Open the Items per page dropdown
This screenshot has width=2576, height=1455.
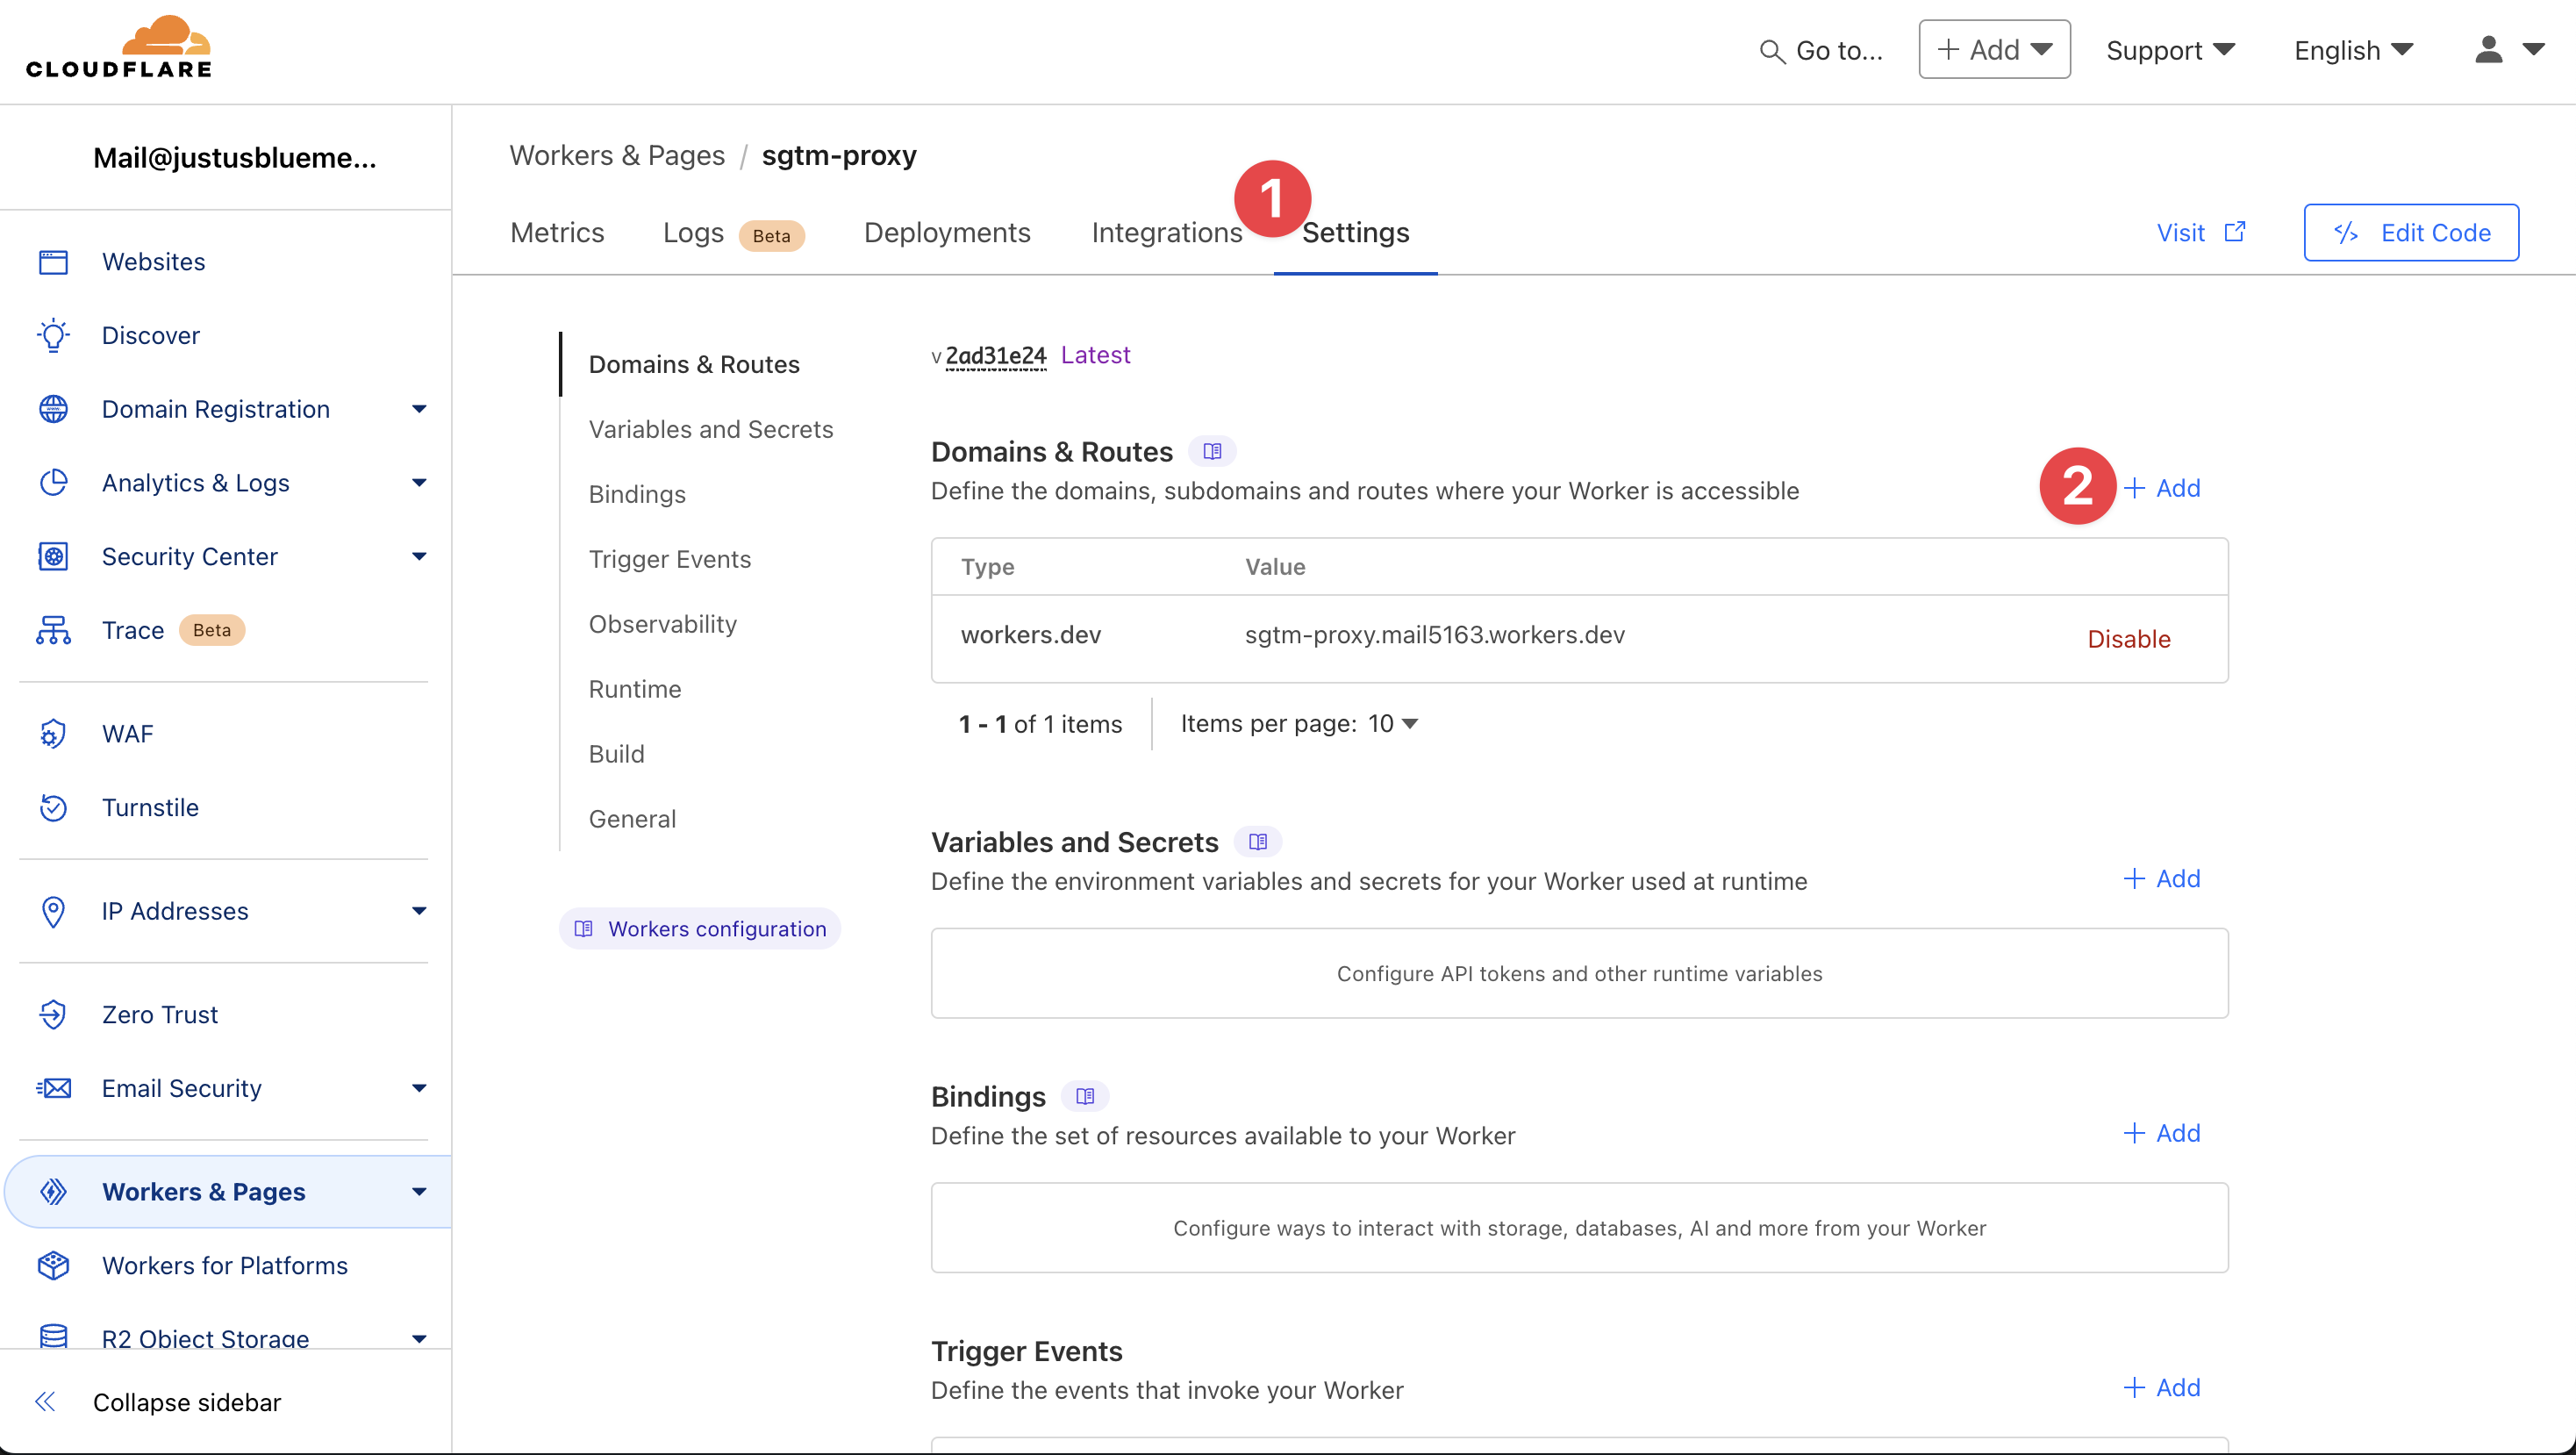1395,724
